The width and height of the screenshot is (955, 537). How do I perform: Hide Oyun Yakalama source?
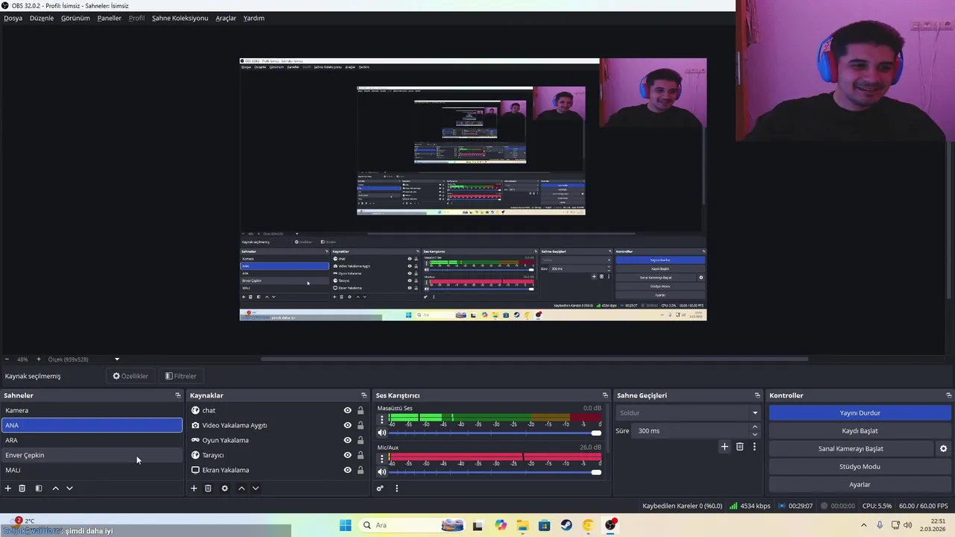coord(347,440)
